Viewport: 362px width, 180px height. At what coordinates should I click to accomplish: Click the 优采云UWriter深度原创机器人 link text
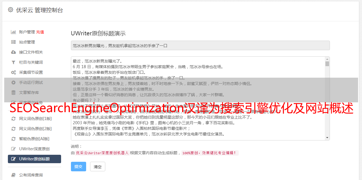[x=102, y=153]
